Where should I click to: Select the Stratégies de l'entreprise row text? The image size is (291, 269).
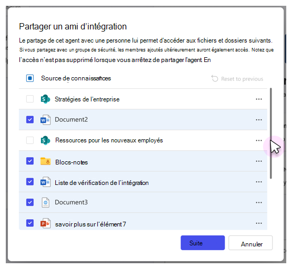pyautogui.click(x=87, y=99)
